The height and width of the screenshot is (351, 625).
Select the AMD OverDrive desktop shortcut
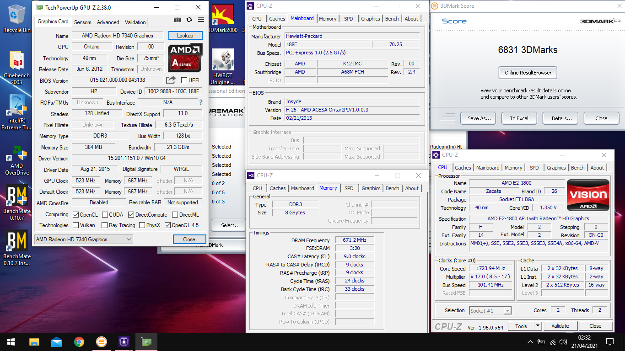tap(17, 160)
